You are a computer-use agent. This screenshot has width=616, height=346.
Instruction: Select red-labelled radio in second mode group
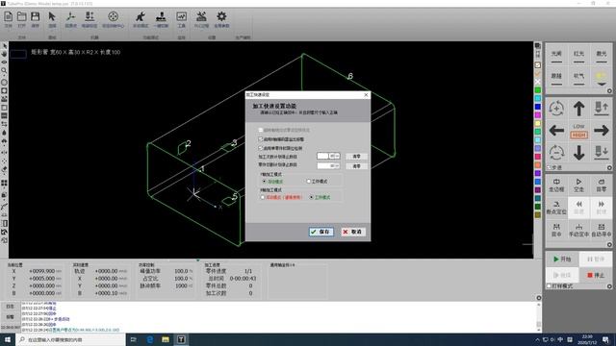[263, 197]
